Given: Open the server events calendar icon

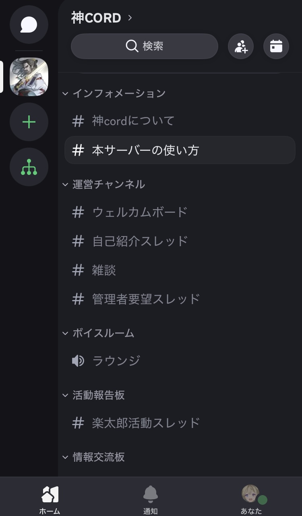Looking at the screenshot, I should 276,46.
